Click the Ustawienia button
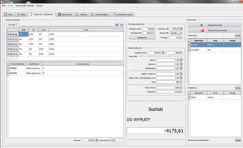 (142, 37)
